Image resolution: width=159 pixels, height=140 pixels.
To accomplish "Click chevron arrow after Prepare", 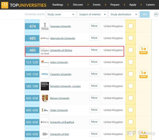I will [125, 5].
